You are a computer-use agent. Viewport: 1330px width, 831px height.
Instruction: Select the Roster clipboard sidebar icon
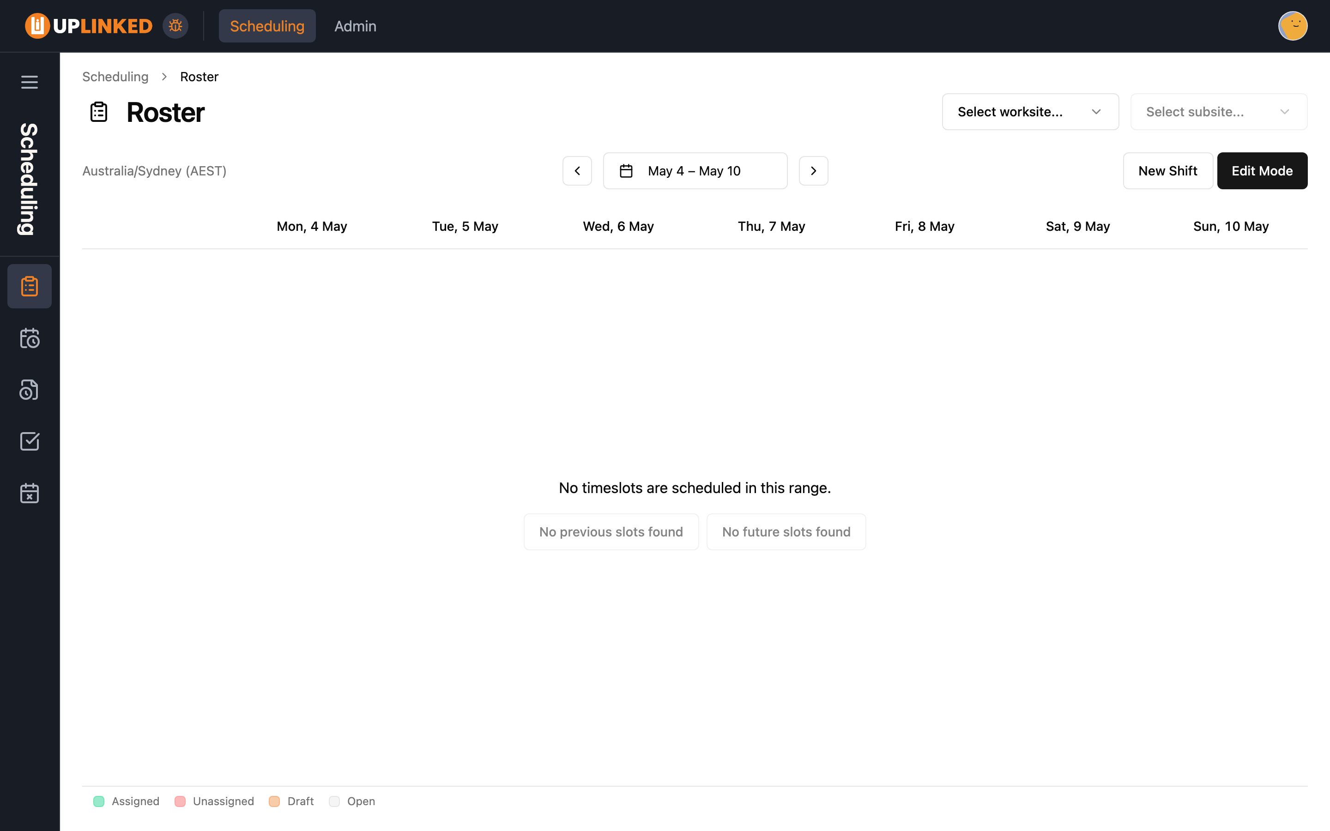(30, 286)
